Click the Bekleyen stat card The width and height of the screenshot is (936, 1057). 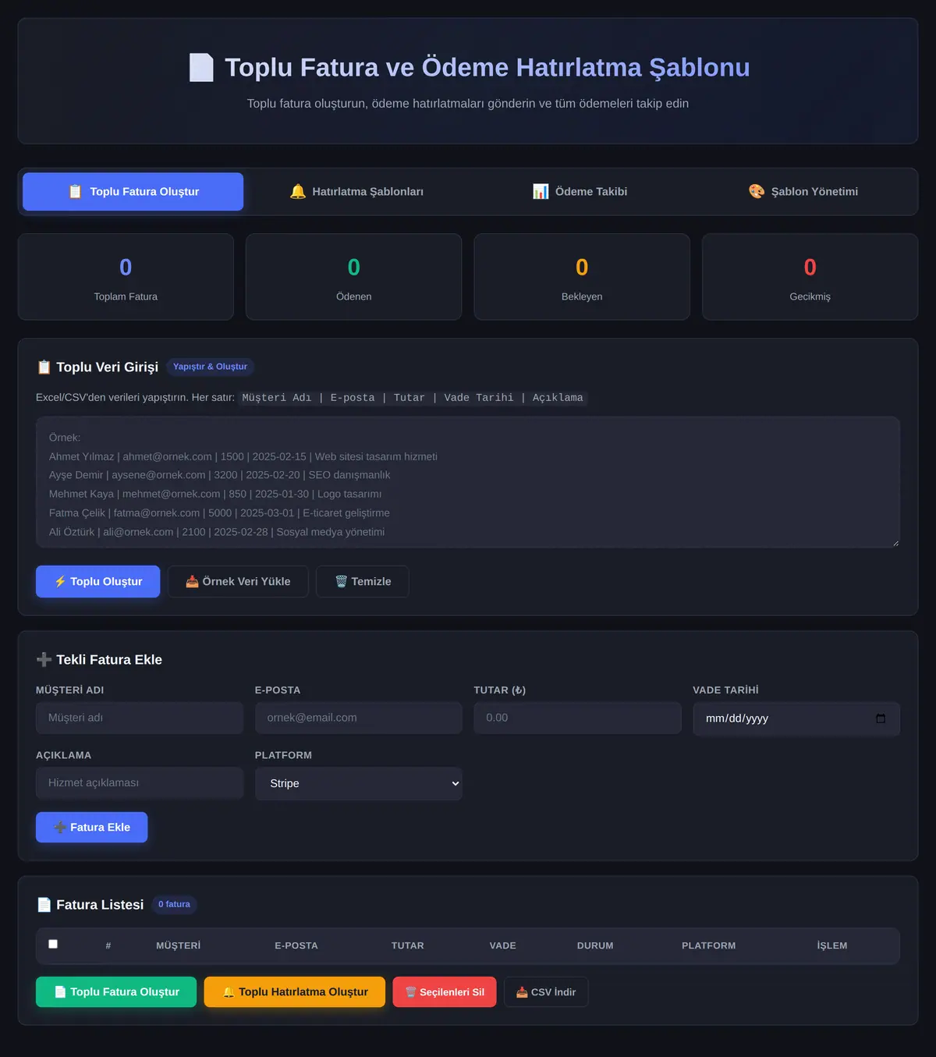(582, 277)
